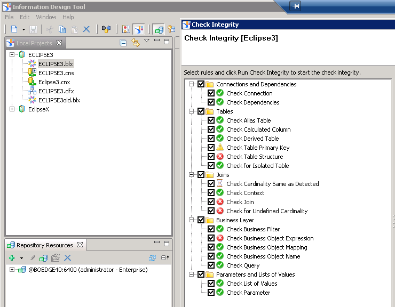
Task: Uncheck Check Table Structure checkbox
Action: [211, 157]
